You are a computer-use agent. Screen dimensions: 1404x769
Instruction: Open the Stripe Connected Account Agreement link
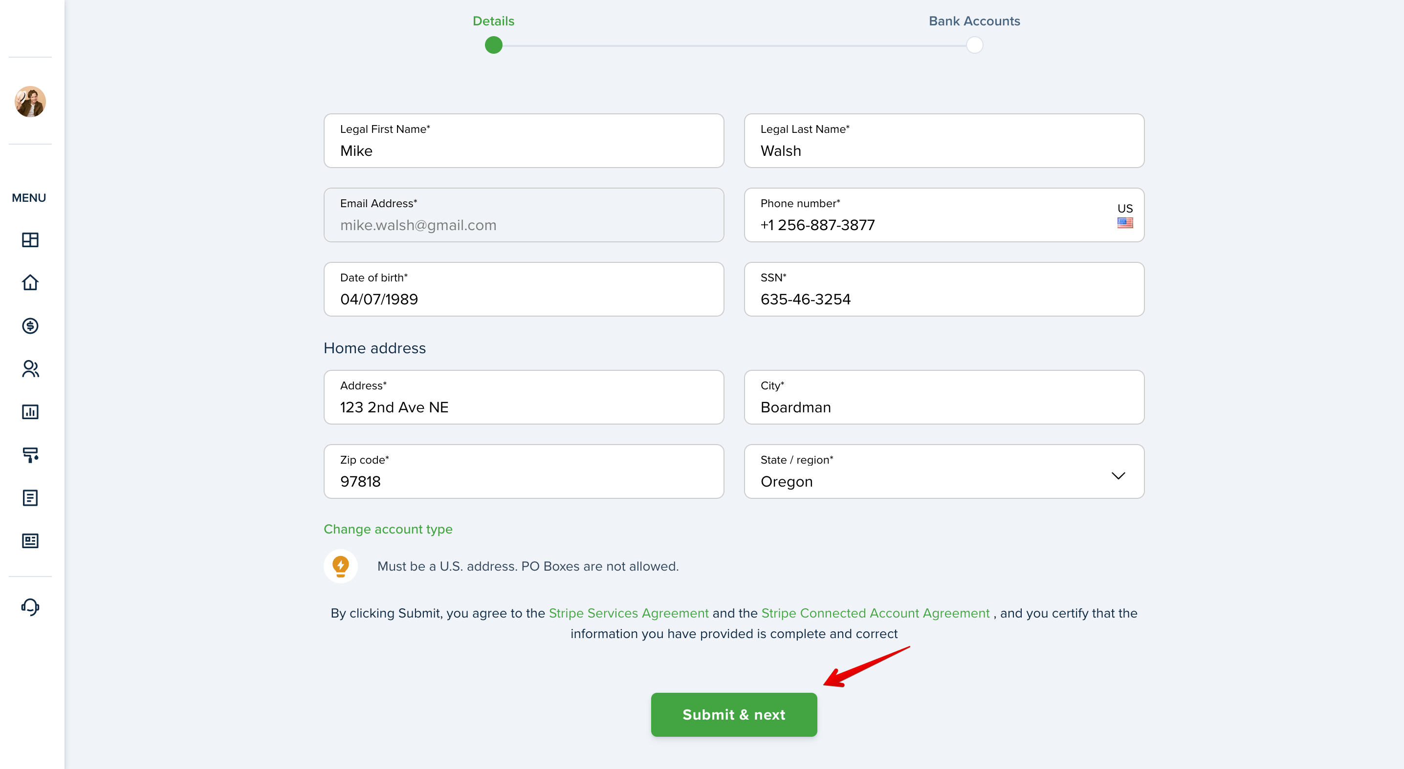pos(875,613)
